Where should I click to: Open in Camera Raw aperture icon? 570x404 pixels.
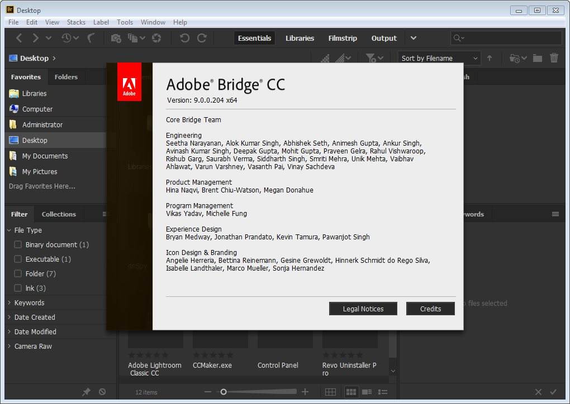[156, 38]
